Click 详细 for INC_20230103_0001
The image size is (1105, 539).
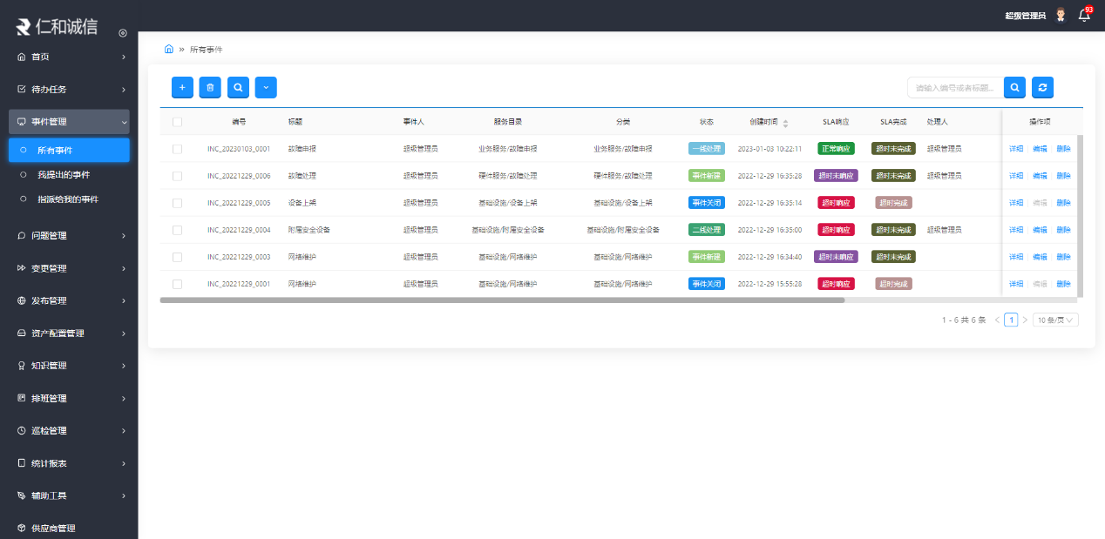1016,149
